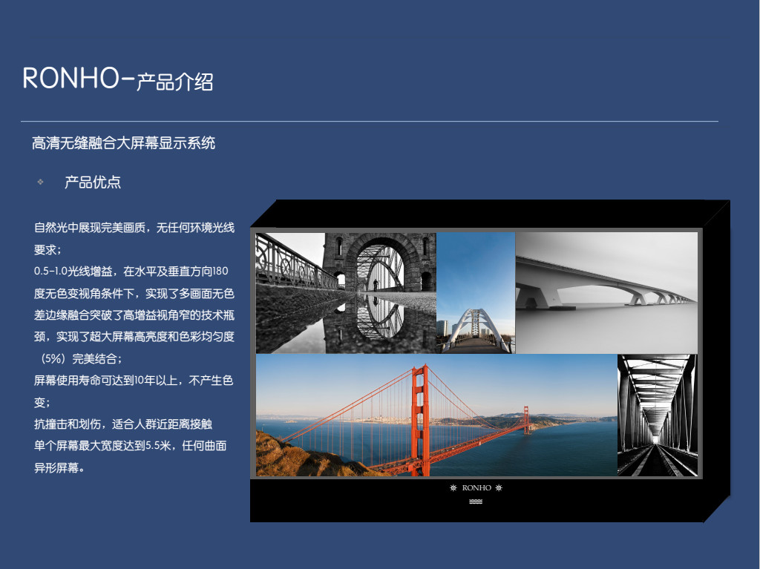
Task: Click the sun emblem left of RONHO logo
Action: (x=453, y=488)
